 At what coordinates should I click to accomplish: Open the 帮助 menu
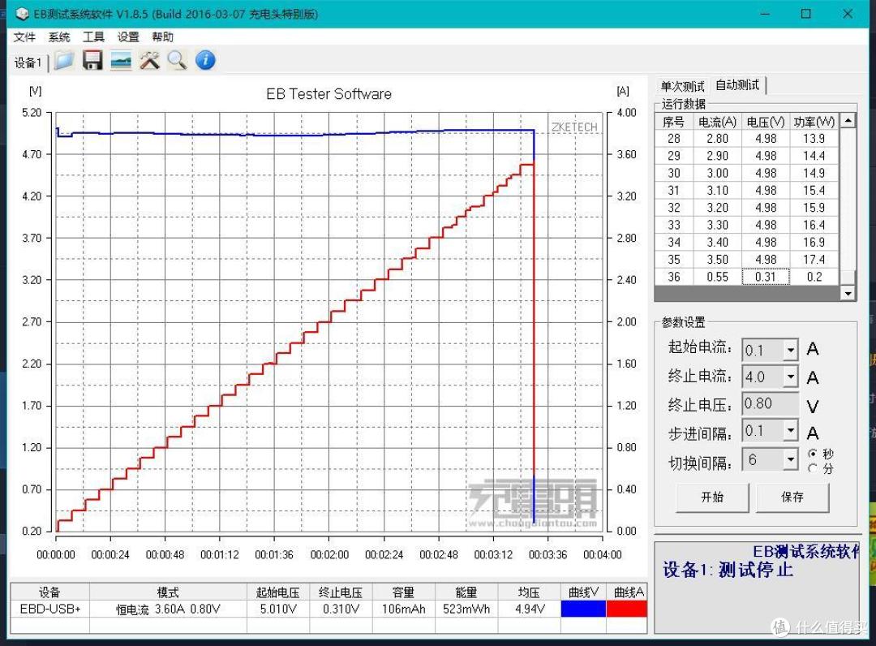[x=162, y=37]
